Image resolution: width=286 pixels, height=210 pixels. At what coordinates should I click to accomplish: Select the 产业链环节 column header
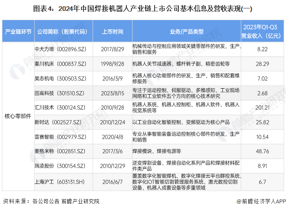point(18,31)
